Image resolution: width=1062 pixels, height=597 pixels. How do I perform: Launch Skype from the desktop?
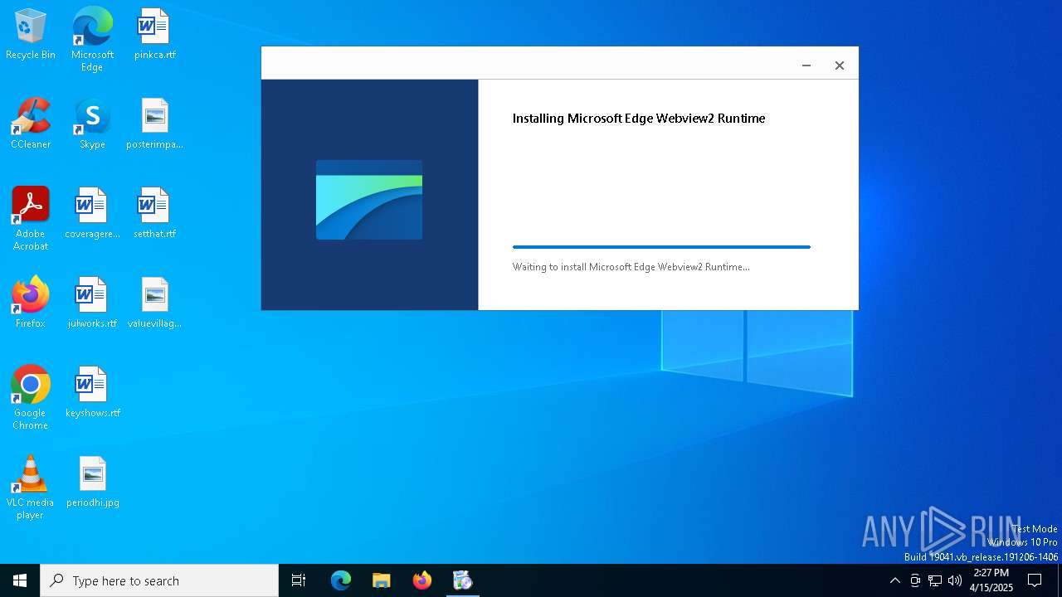coord(92,124)
